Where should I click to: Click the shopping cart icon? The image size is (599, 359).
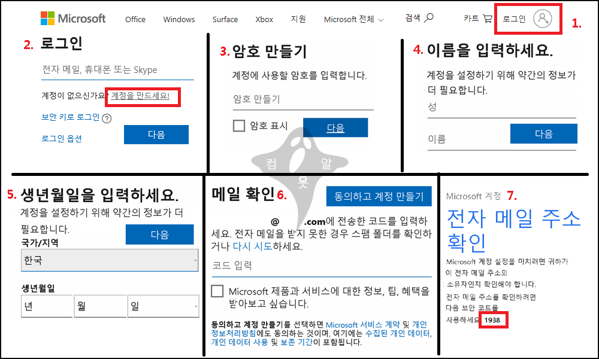(488, 19)
